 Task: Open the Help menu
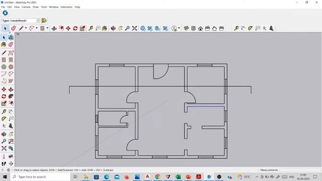point(77,7)
